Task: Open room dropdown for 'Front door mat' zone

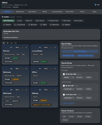Action: pos(69,98)
